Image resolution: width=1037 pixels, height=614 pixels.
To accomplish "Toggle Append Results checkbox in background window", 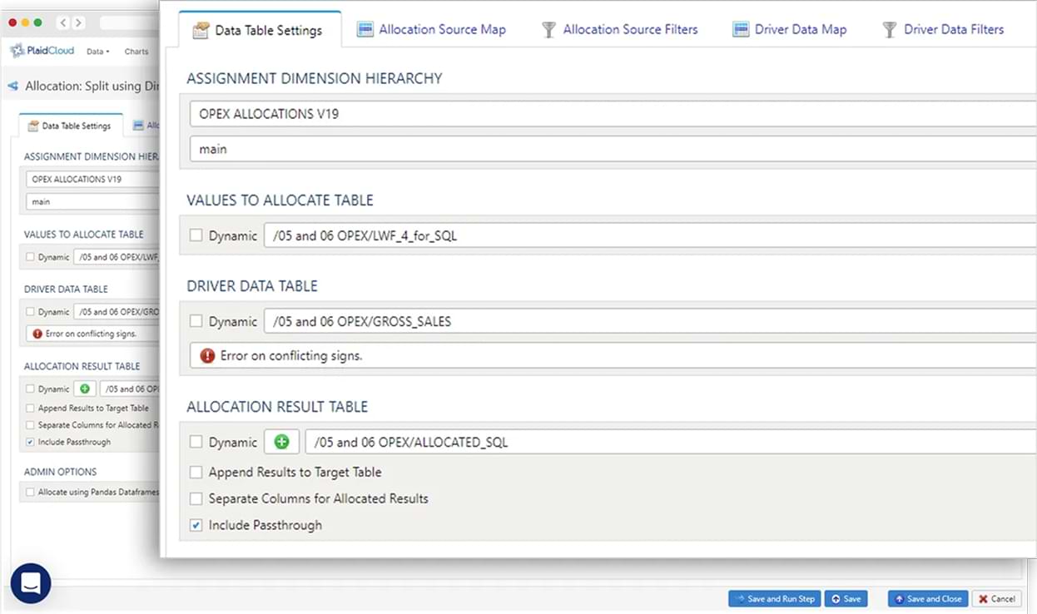I will click(x=30, y=408).
